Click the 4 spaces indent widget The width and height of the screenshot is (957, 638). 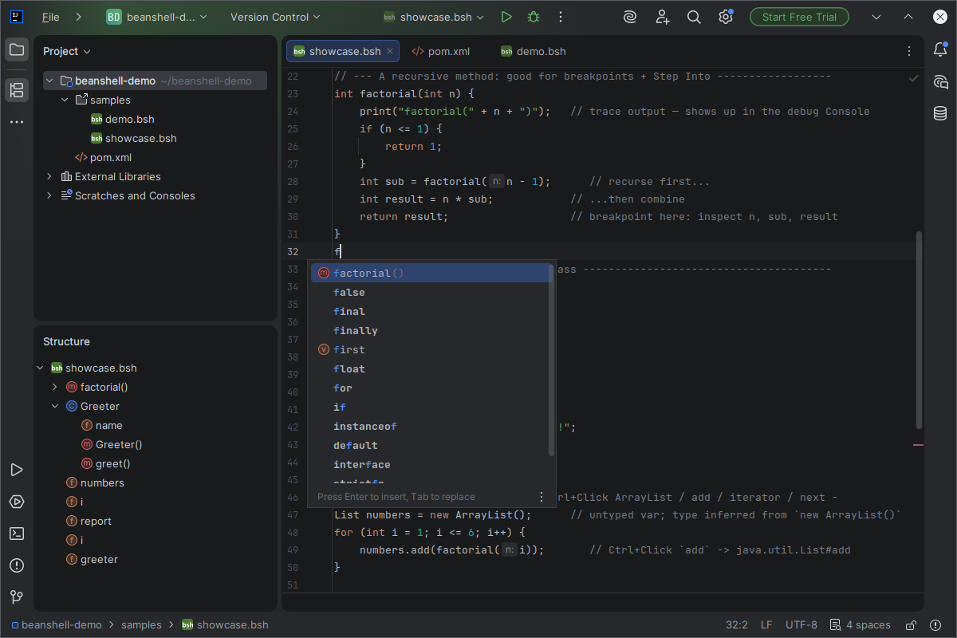coord(868,625)
